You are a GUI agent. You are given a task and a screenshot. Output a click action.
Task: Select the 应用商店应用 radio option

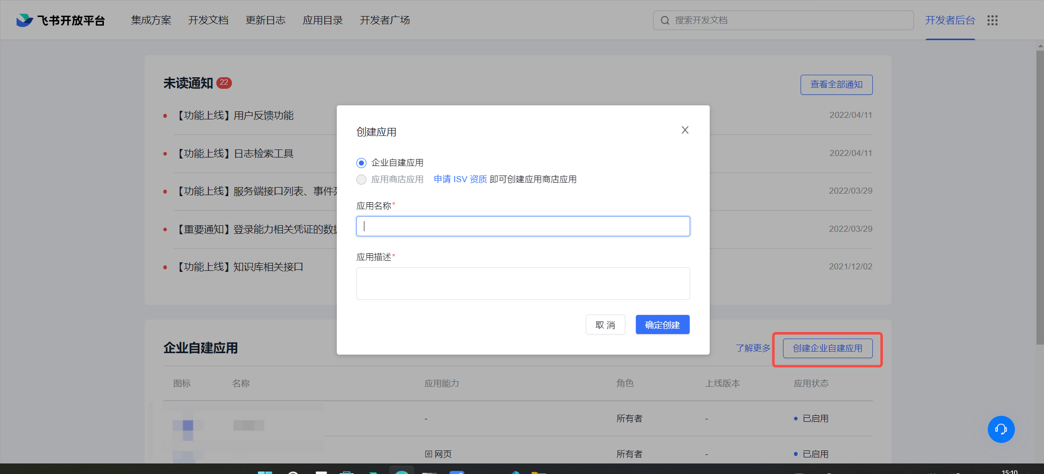point(361,180)
